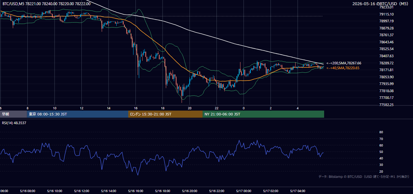This screenshot has width=413, height=194.
Task: Select the 77818.08 price axis value
Action: tap(386, 91)
